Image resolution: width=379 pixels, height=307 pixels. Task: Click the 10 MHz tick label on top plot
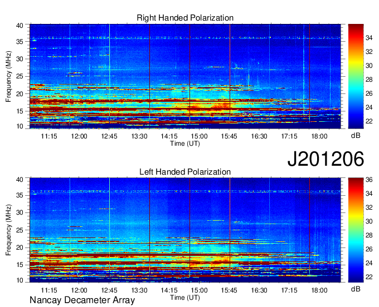(x=20, y=126)
